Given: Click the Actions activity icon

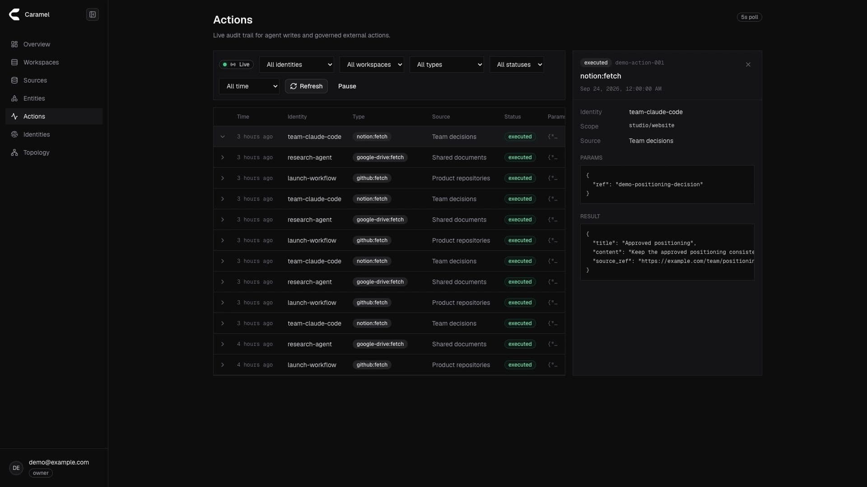Looking at the screenshot, I should [x=14, y=116].
